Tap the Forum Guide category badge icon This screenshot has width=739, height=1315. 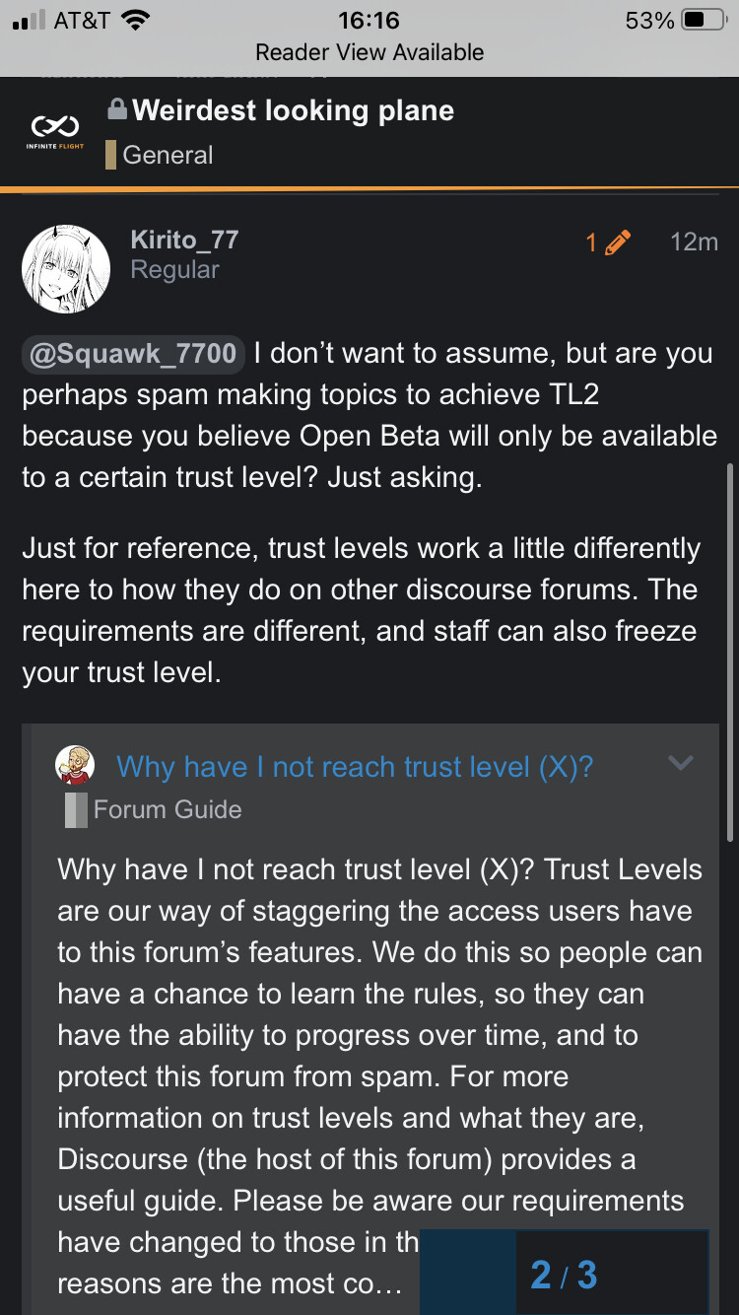click(76, 809)
